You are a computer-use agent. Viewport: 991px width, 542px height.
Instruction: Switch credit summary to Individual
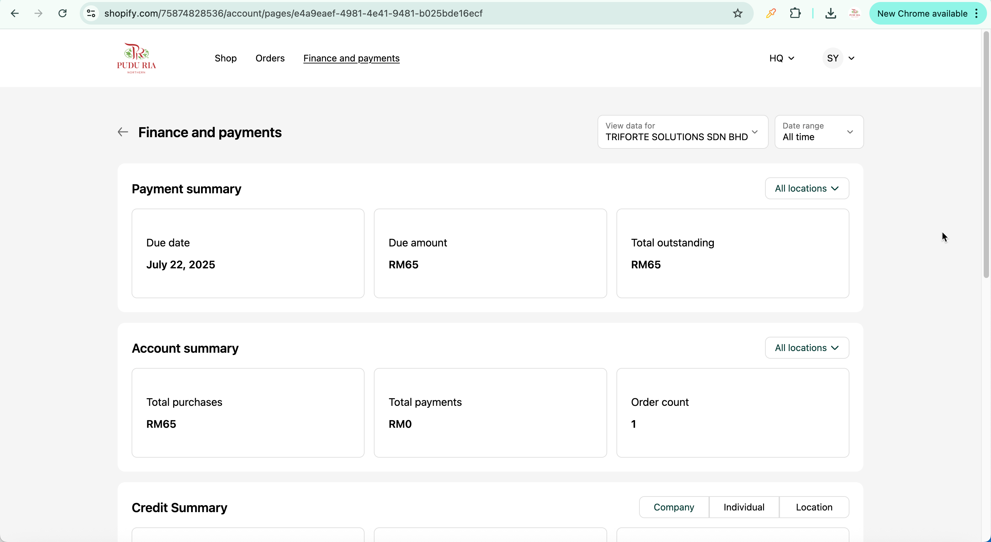(744, 507)
